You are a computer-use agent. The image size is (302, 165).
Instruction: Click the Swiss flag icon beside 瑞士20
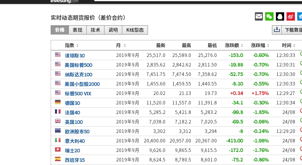[x=58, y=150]
